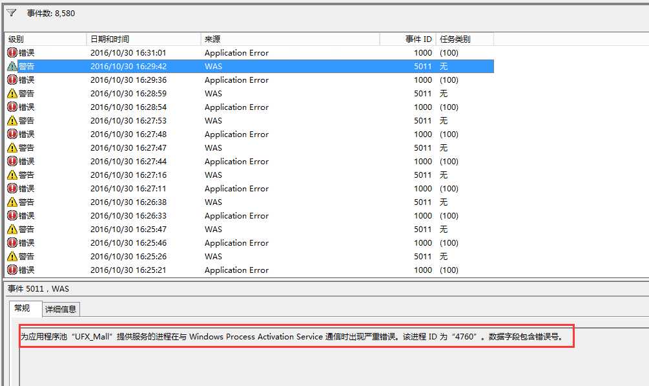The height and width of the screenshot is (386, 649).
Task: Click error icon for 16:25:21 event
Action: 12,270
